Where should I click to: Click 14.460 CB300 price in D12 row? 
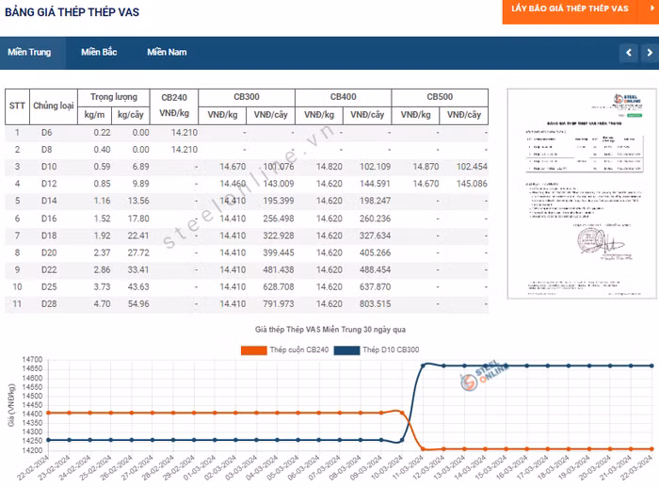[x=233, y=184]
